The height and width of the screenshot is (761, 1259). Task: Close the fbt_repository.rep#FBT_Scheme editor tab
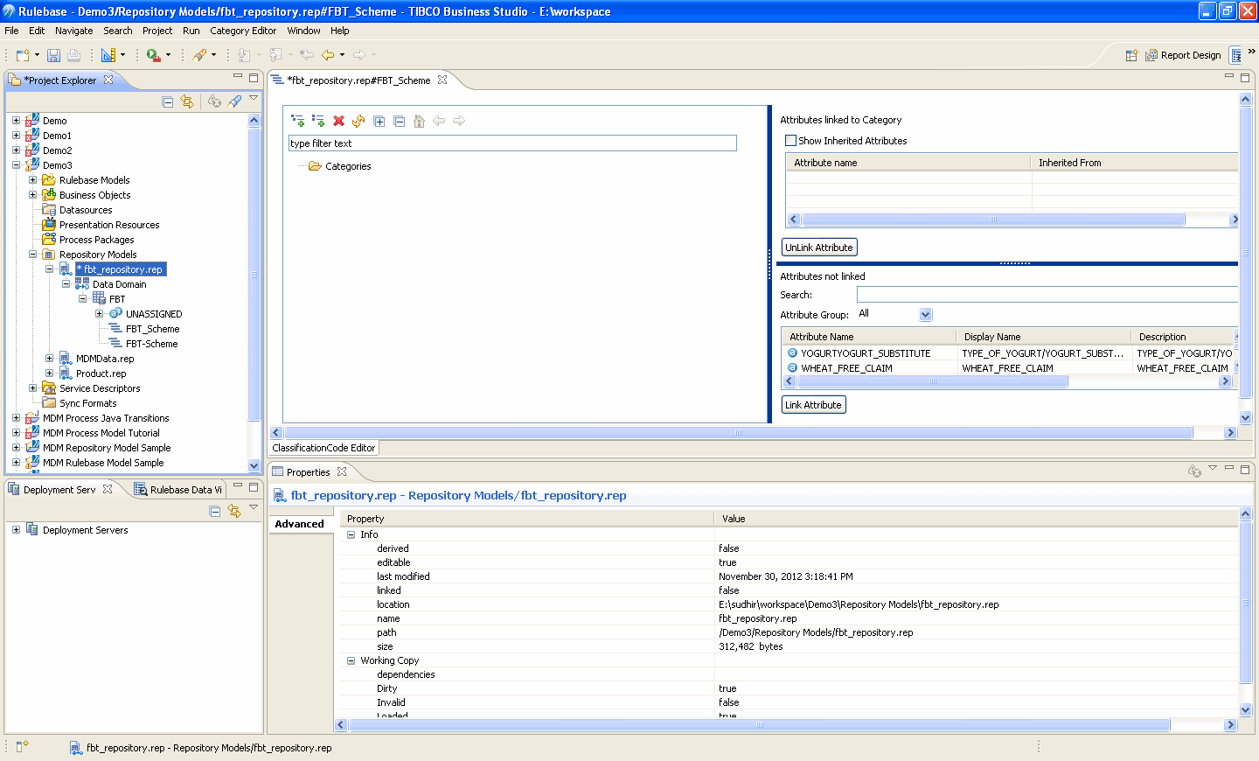[x=442, y=80]
